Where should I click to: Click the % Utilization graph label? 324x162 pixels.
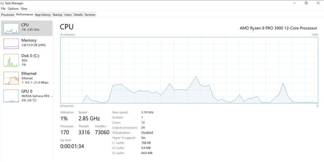[68, 34]
